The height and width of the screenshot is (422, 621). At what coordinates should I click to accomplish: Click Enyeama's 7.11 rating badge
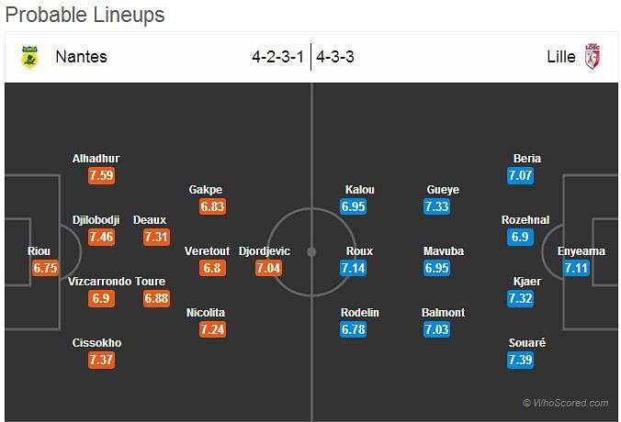pyautogui.click(x=576, y=268)
